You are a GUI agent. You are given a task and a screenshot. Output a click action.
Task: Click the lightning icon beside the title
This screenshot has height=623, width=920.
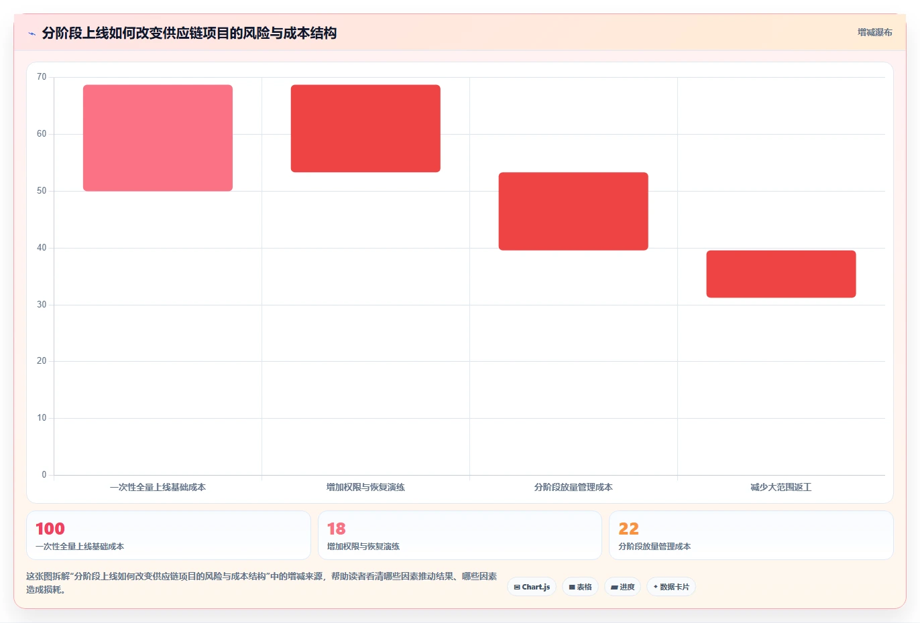pyautogui.click(x=32, y=33)
